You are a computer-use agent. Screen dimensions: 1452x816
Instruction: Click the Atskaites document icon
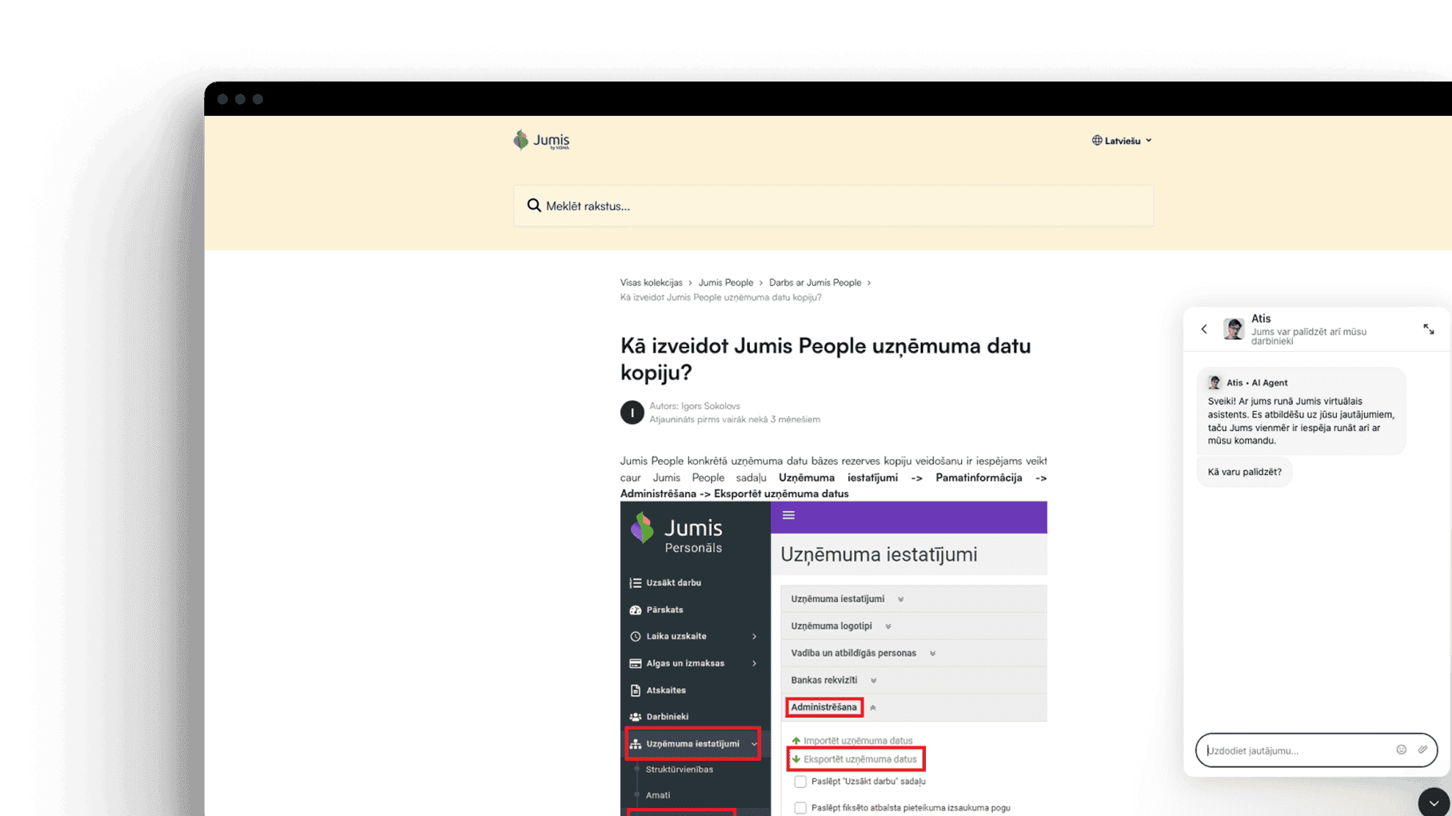tap(635, 690)
